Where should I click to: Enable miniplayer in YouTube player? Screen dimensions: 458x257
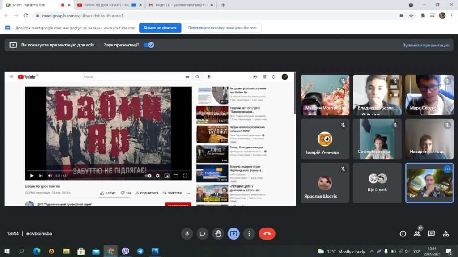(x=167, y=176)
